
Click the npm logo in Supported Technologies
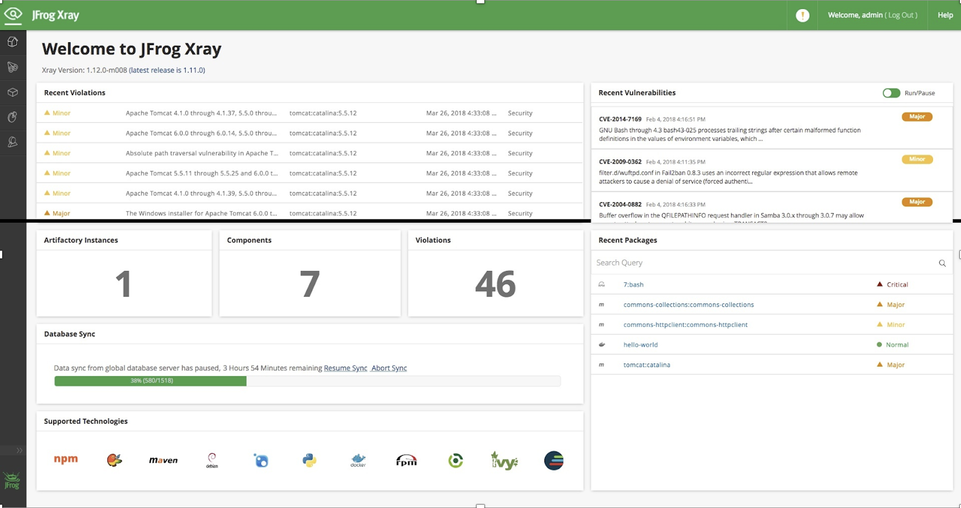66,459
